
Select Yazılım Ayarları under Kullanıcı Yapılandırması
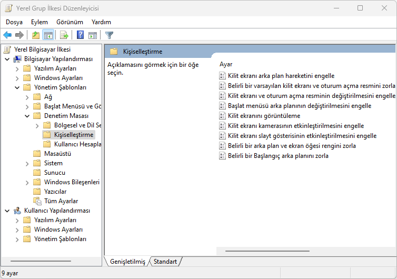pos(55,220)
